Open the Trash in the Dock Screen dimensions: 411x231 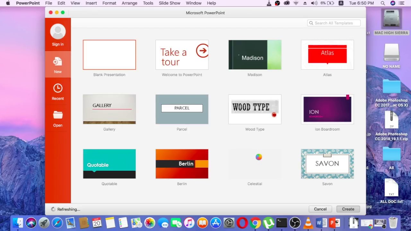click(x=393, y=223)
